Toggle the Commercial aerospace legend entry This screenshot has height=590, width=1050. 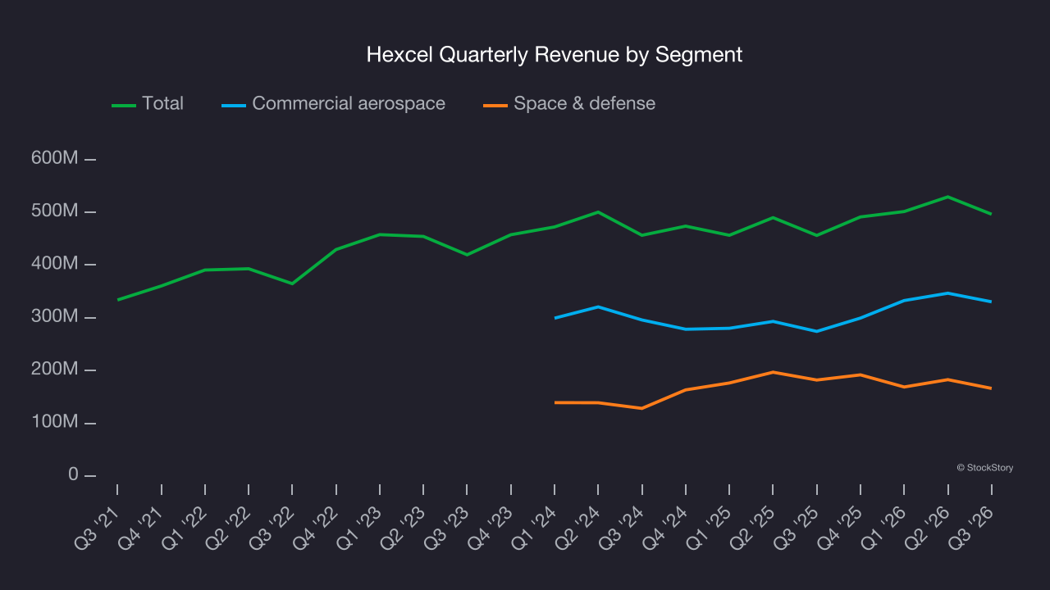[334, 104]
